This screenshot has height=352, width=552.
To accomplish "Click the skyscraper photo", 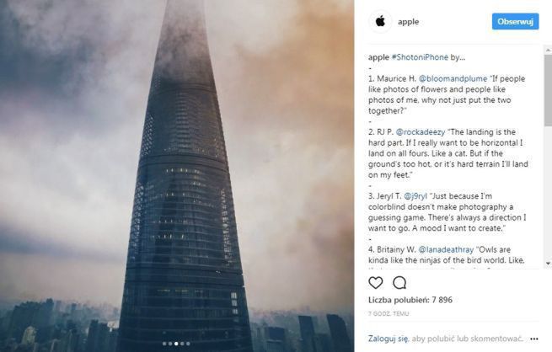I will pos(177,176).
